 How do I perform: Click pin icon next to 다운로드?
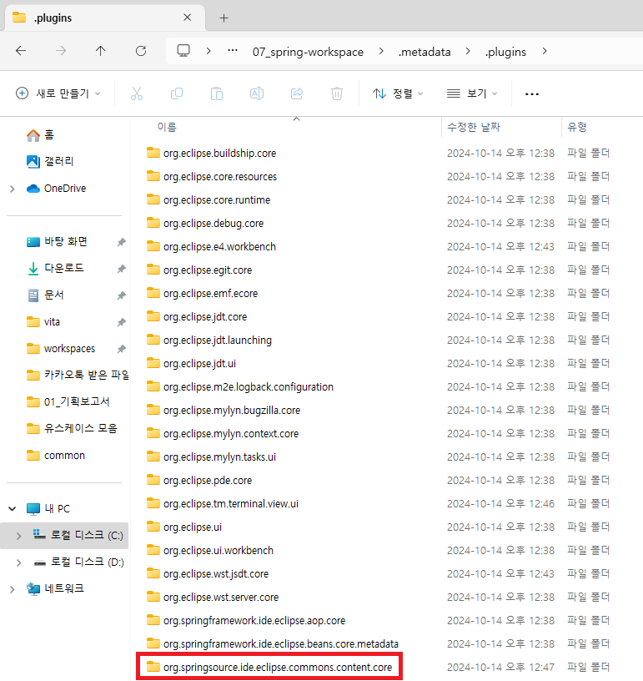[122, 269]
